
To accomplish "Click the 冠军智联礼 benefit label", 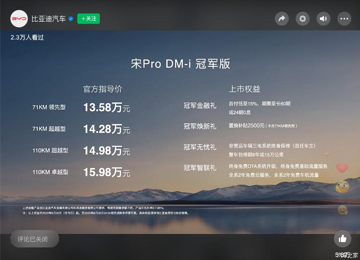I will [x=200, y=168].
